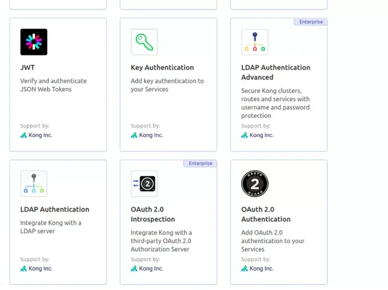
Task: Click the Kong logo in the OAuth 2.0 Authentication card
Action: pyautogui.click(x=245, y=268)
